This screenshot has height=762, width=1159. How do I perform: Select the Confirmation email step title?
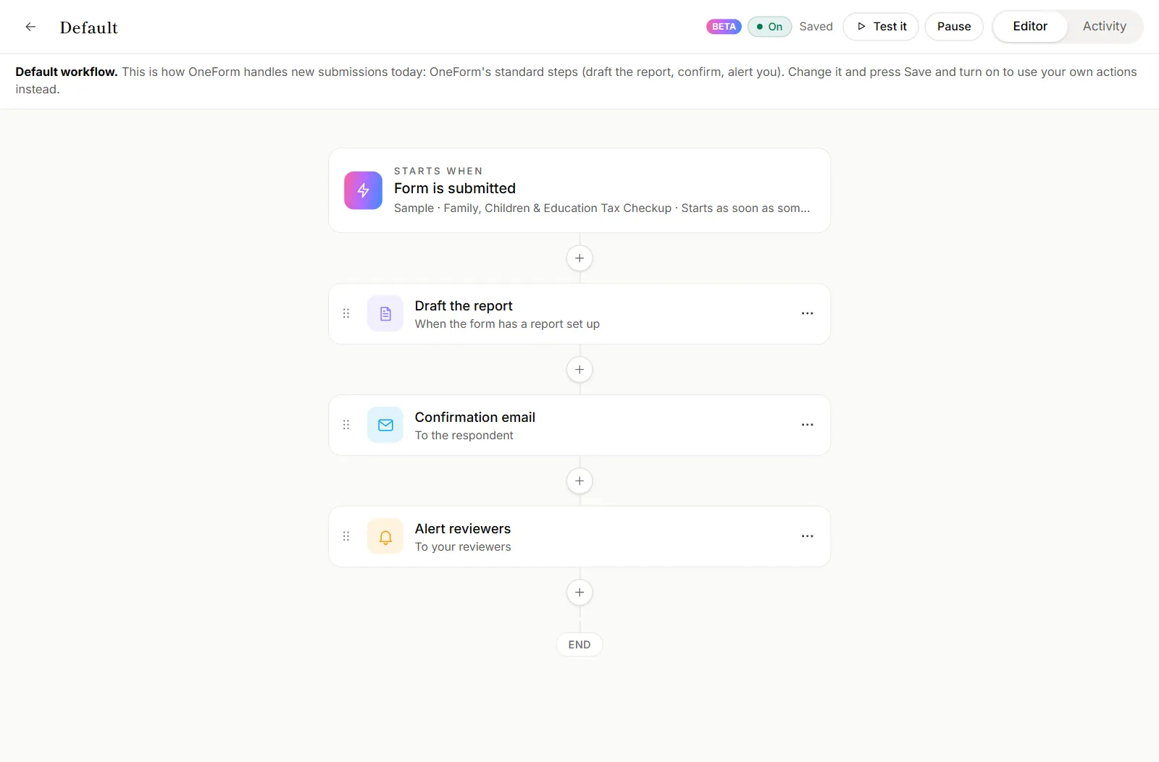[475, 417]
